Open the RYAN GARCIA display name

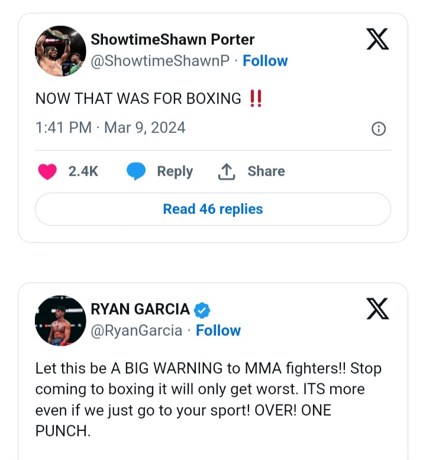click(x=140, y=309)
